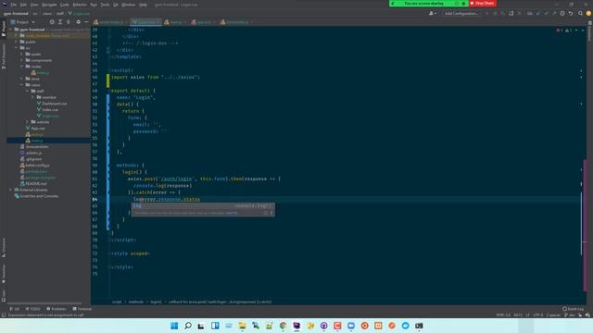
Task: Open the Window menu
Action: (129, 5)
